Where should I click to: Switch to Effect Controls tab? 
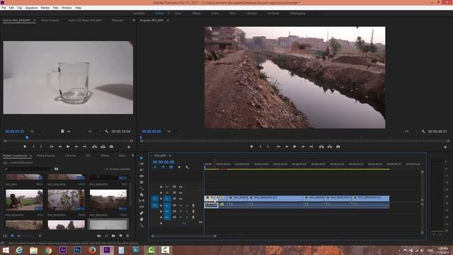[50, 21]
